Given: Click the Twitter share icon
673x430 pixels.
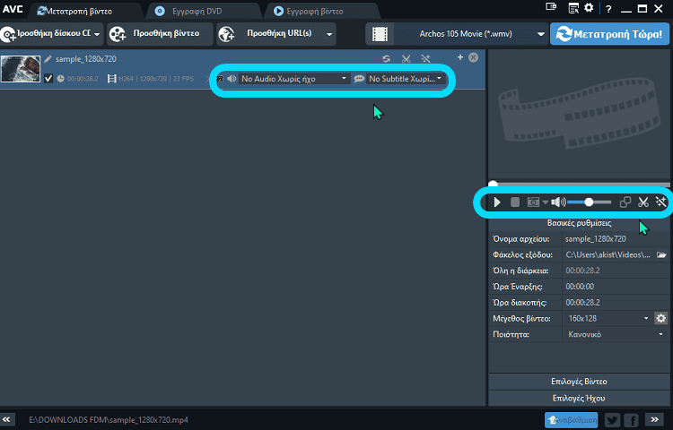Looking at the screenshot, I should click(612, 419).
